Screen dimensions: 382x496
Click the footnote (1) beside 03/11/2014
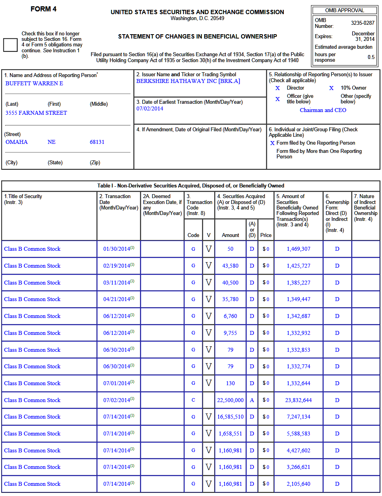132,281
